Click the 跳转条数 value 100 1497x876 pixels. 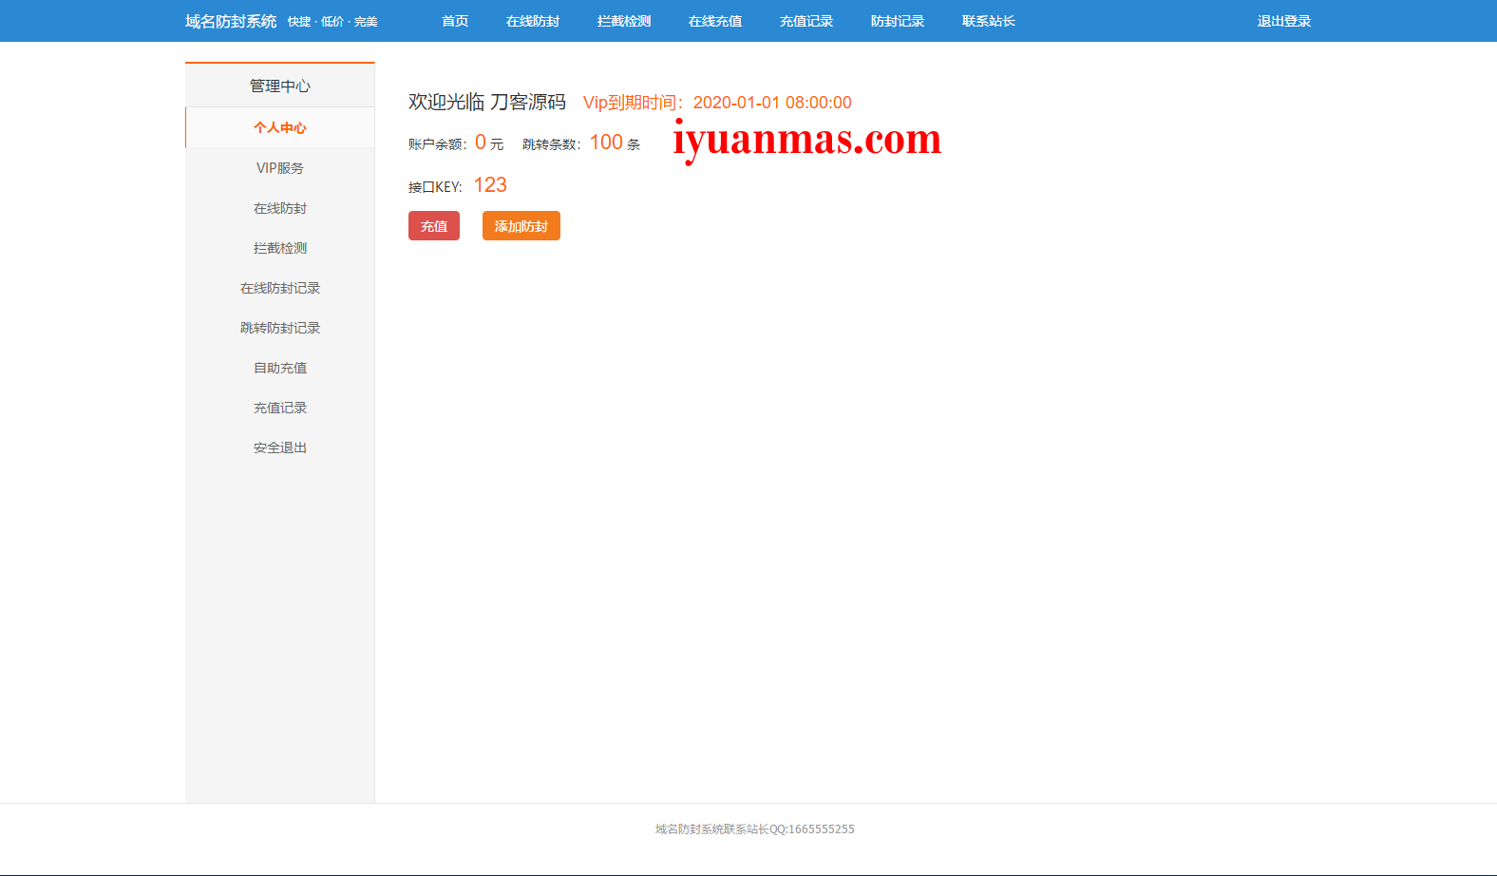click(606, 143)
